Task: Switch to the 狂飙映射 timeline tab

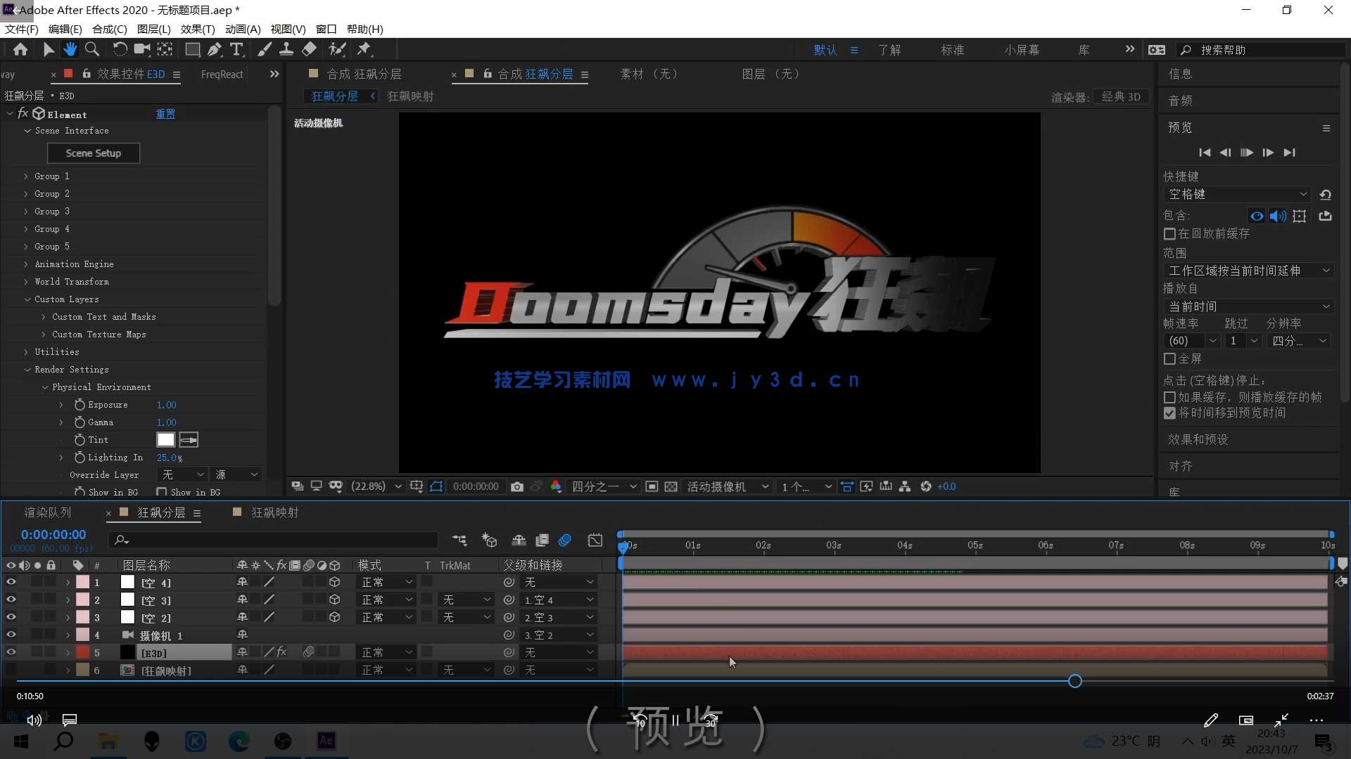Action: click(x=274, y=512)
